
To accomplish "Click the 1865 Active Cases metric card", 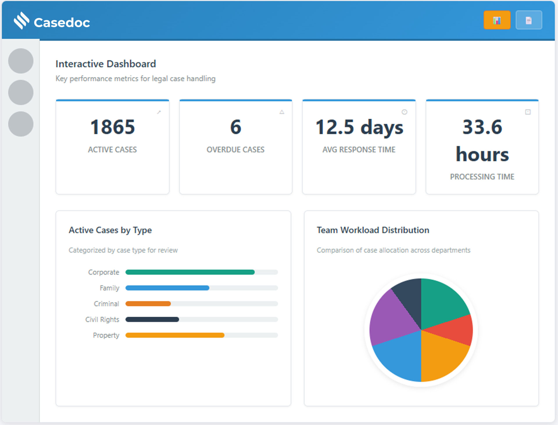I will pyautogui.click(x=112, y=147).
